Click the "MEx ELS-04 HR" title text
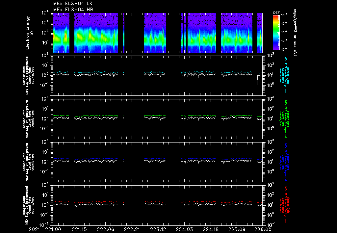Screen dimensions: 337x233 73,10
